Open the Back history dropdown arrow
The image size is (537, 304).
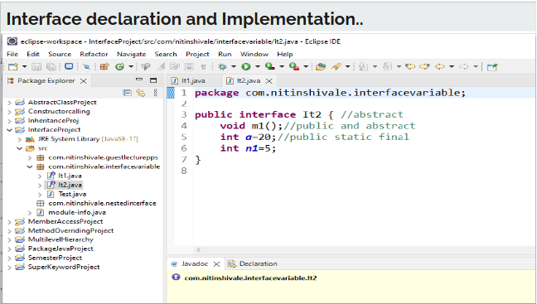(452, 67)
